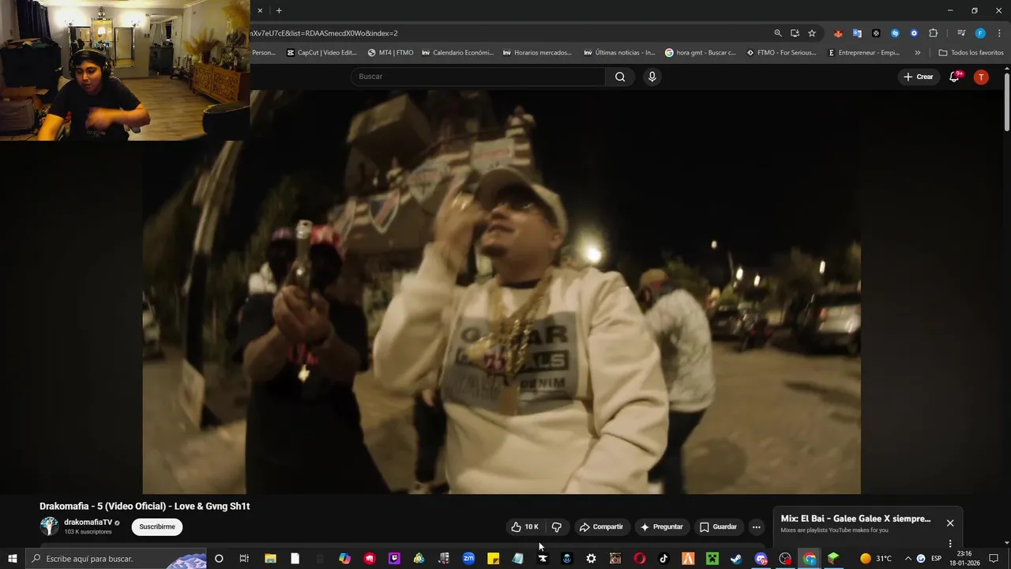This screenshot has height=569, width=1011.
Task: Activate voice search microphone icon
Action: 652,77
